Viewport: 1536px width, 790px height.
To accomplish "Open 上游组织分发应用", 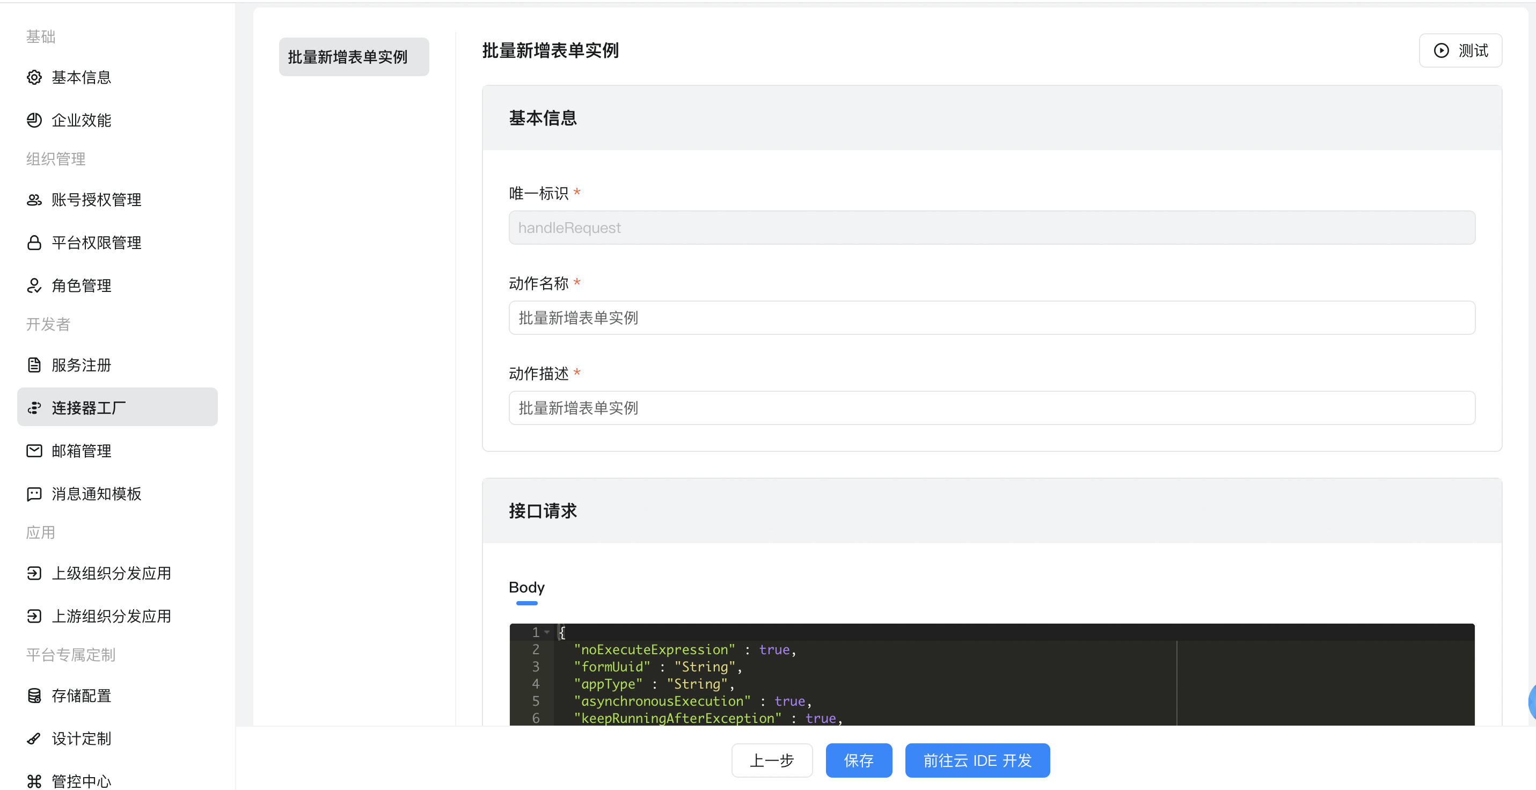I will tap(118, 616).
